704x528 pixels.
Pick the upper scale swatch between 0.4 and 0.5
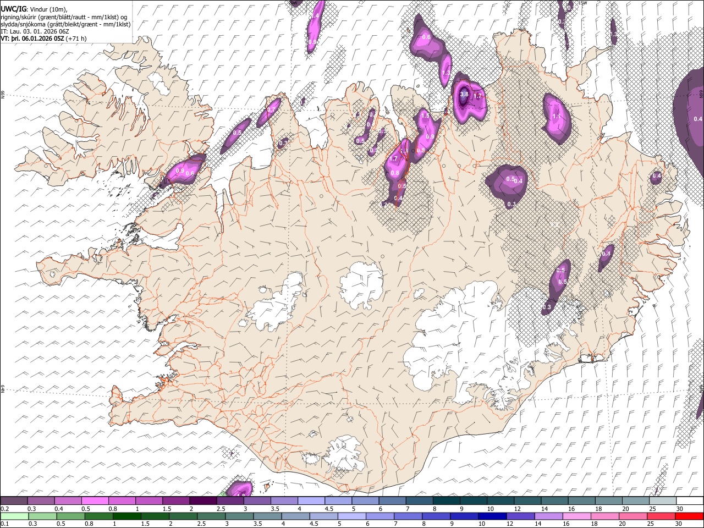click(x=68, y=501)
